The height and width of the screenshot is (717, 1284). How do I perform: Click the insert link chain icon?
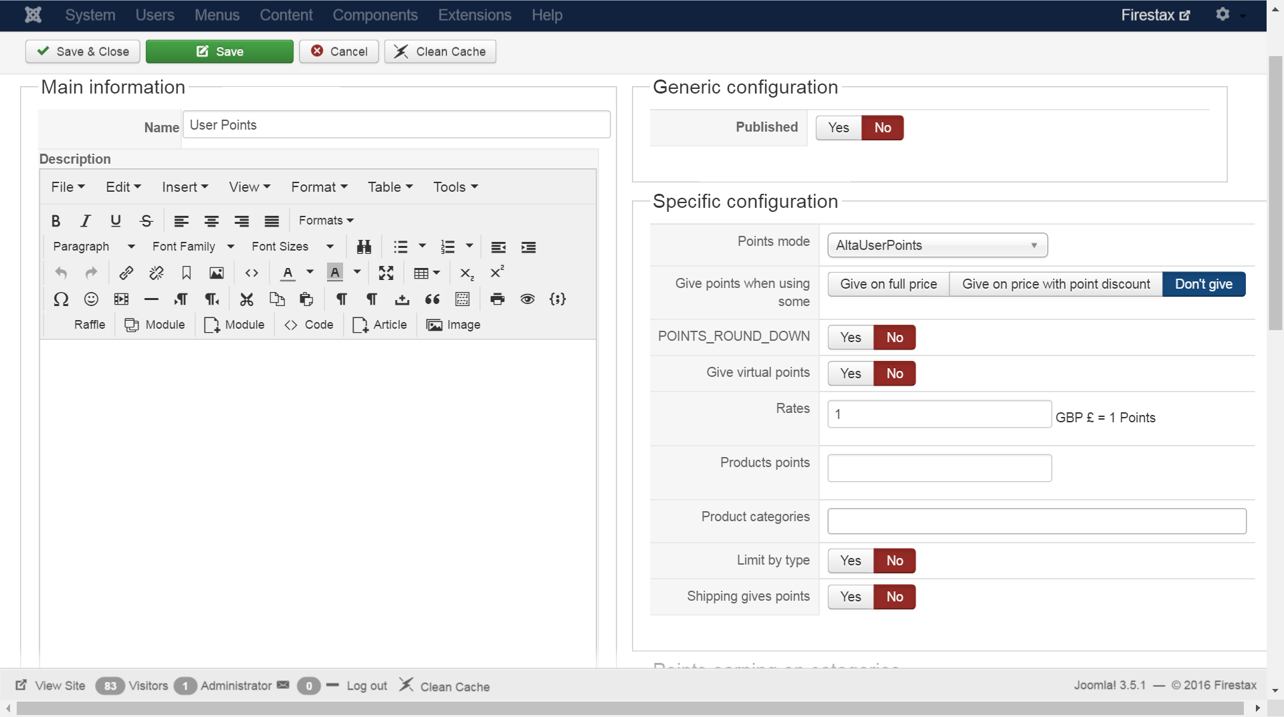[126, 273]
